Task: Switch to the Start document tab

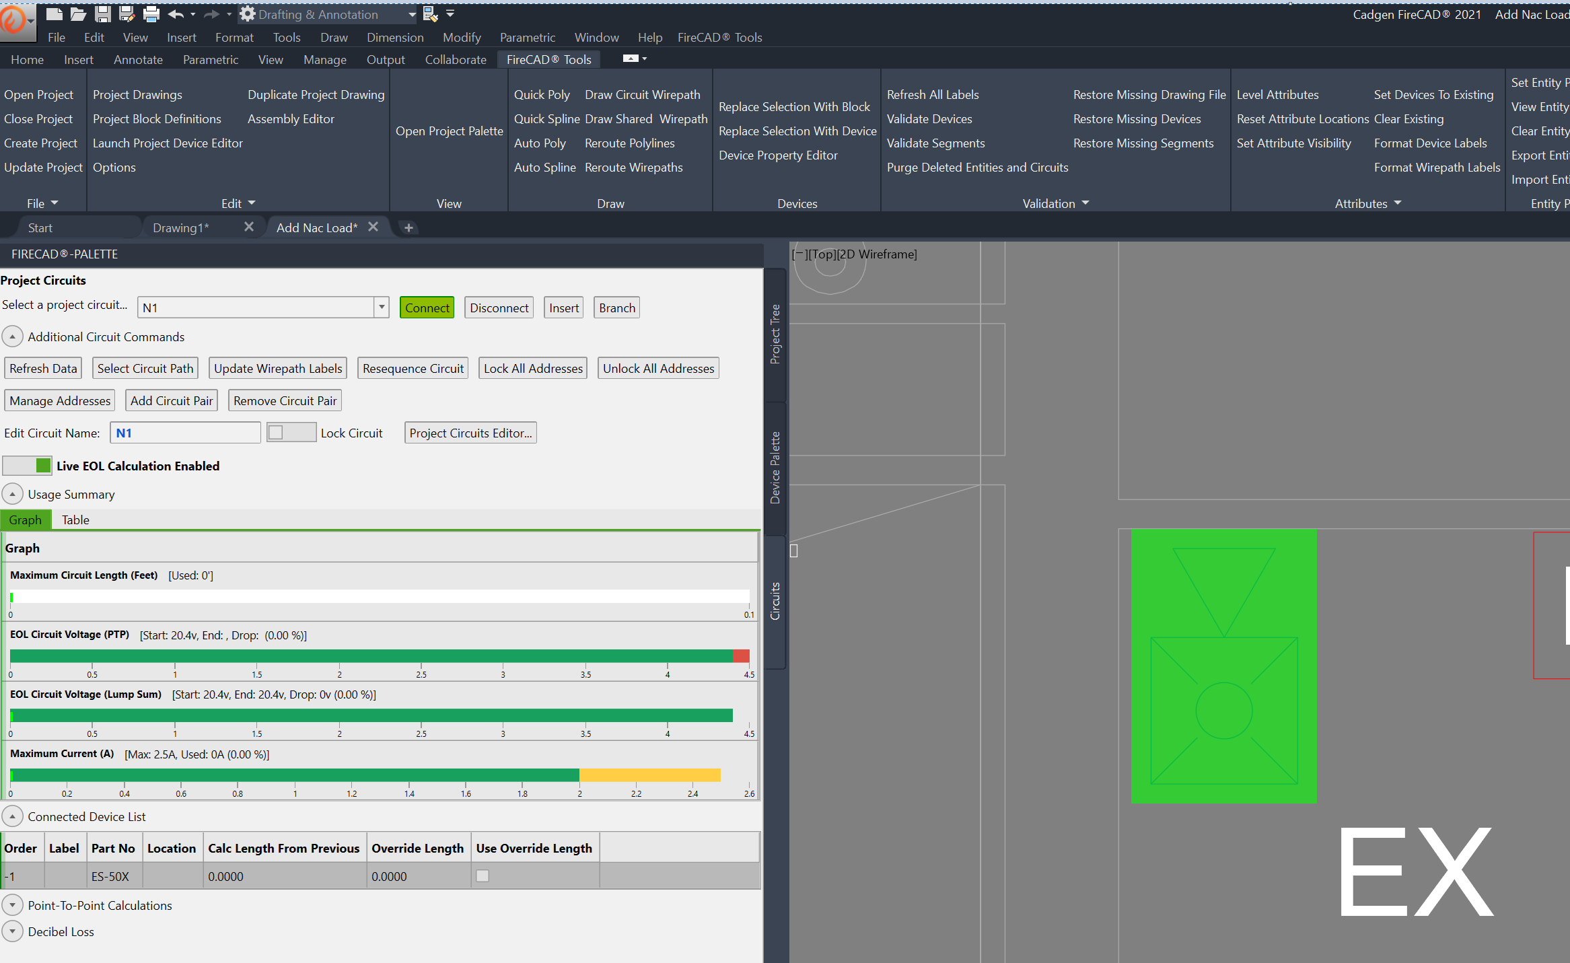Action: [x=40, y=227]
